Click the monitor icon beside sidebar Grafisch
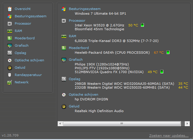 tap(10, 46)
